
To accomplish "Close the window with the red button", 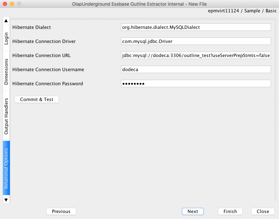I will (5, 4).
